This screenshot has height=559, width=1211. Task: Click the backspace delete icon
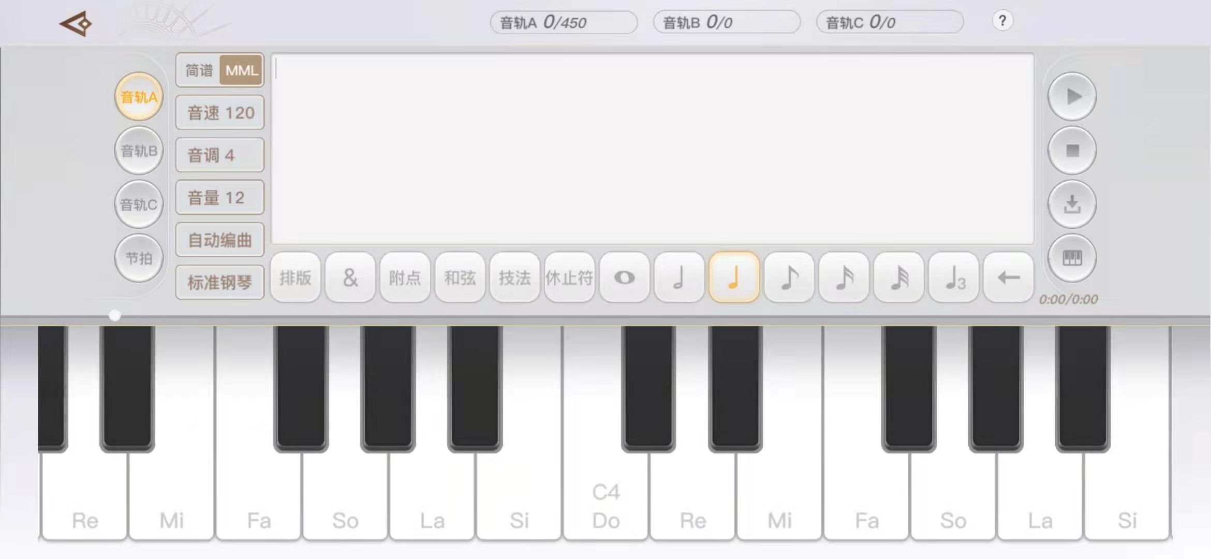pyautogui.click(x=1008, y=278)
